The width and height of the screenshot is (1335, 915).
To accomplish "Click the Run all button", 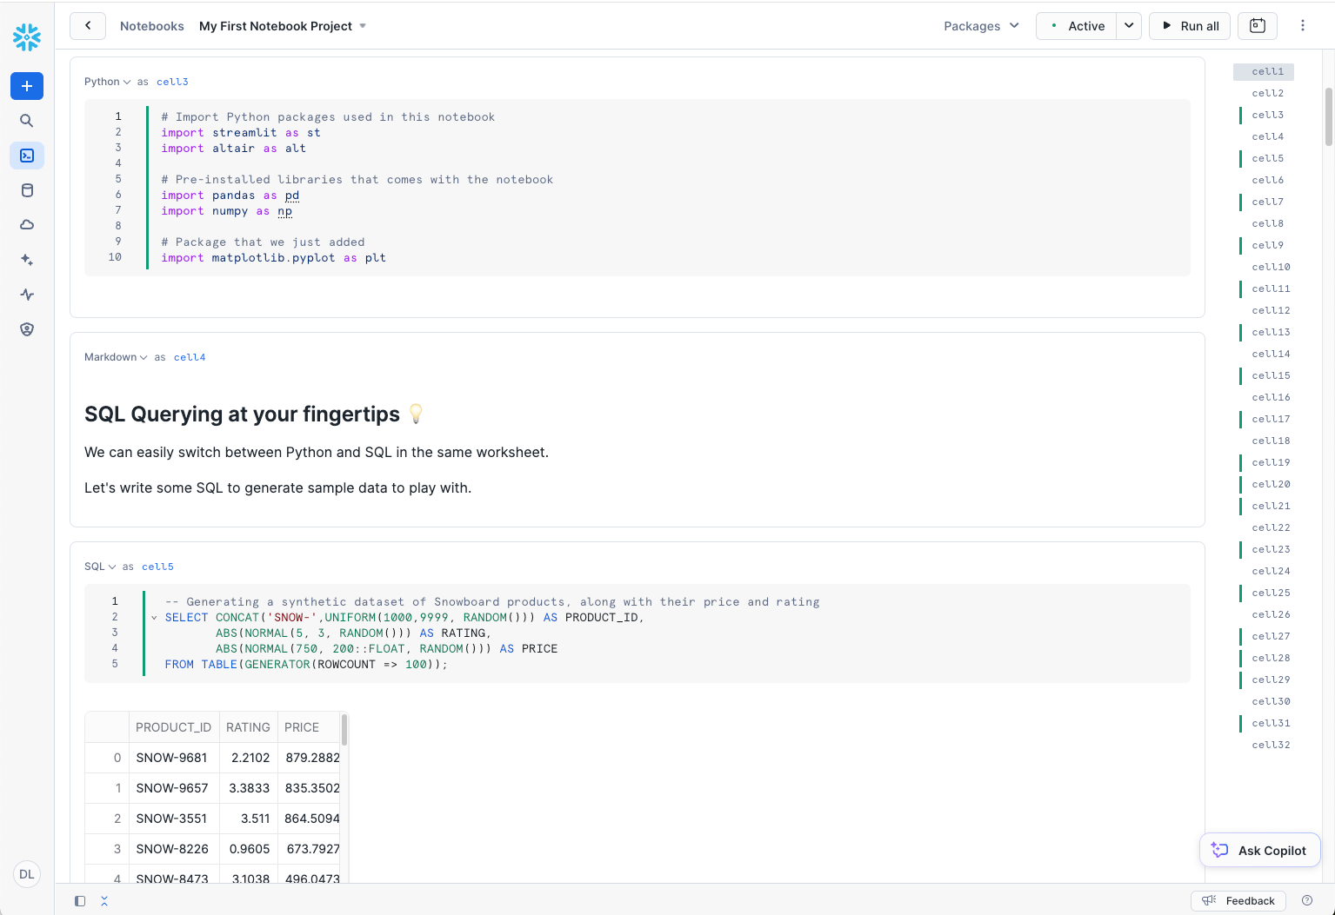I will pyautogui.click(x=1190, y=26).
